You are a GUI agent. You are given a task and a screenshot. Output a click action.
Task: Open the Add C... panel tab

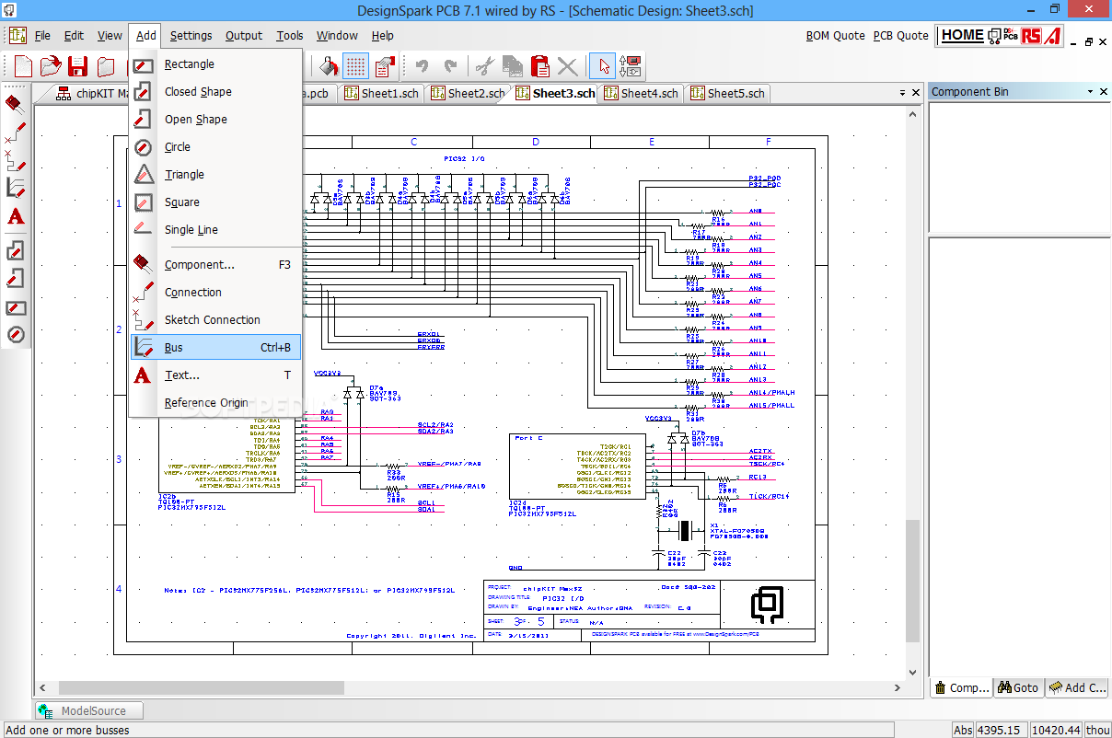click(x=1076, y=687)
